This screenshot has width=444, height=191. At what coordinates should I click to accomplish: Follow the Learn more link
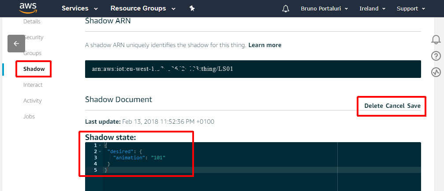(265, 45)
